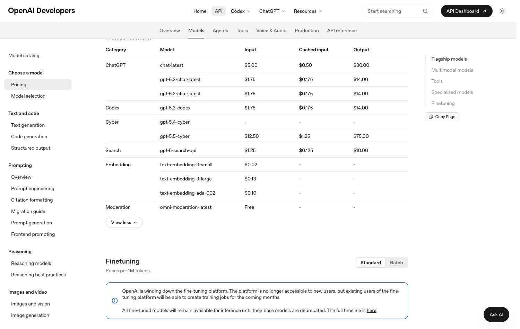Click the text-embedding-ada-002 model cell

point(188,193)
